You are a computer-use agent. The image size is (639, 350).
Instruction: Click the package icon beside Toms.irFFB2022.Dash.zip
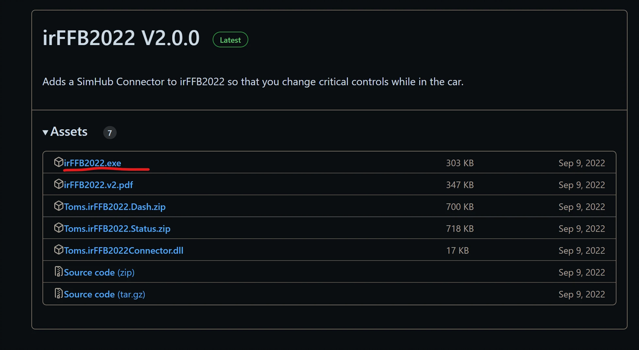click(58, 206)
